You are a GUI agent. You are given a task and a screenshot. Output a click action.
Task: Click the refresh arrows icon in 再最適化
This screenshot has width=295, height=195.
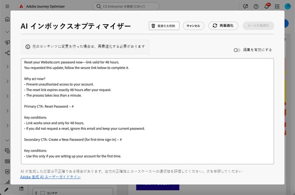[x=215, y=26]
